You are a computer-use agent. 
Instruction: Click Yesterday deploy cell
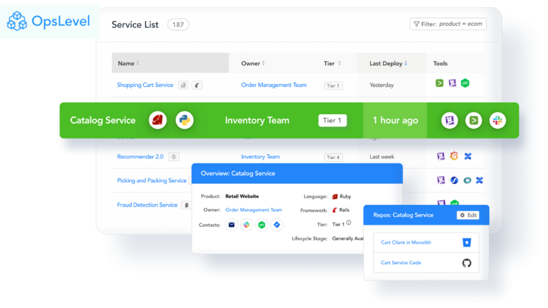pos(381,85)
